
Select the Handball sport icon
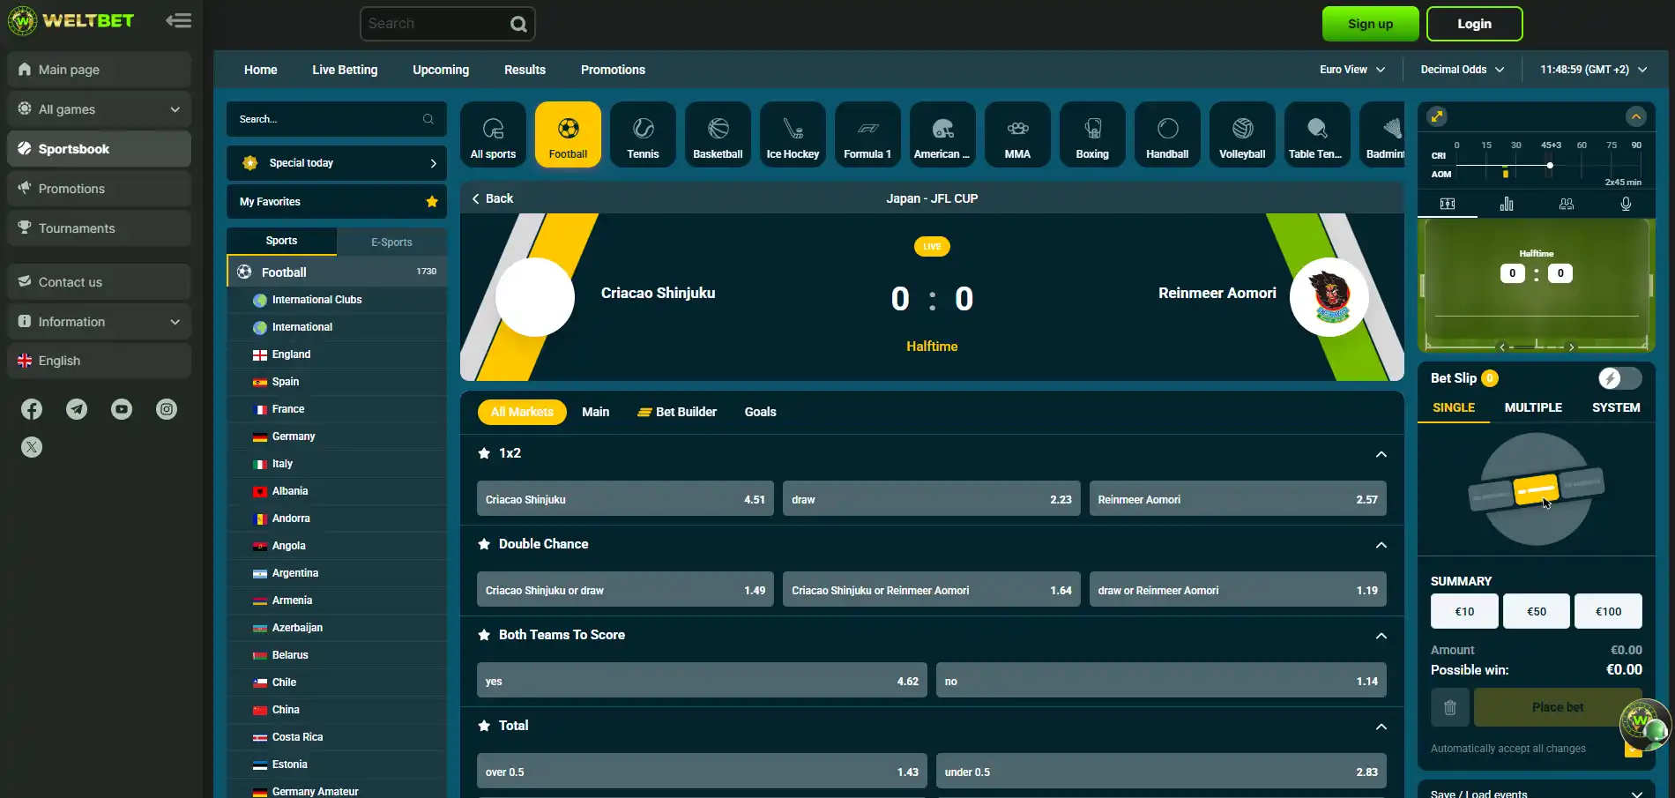tap(1167, 135)
